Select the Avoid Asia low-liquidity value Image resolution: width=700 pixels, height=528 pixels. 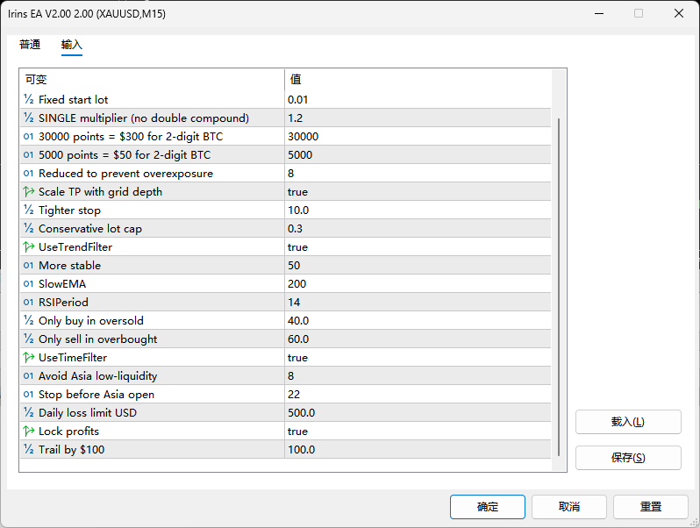[418, 375]
